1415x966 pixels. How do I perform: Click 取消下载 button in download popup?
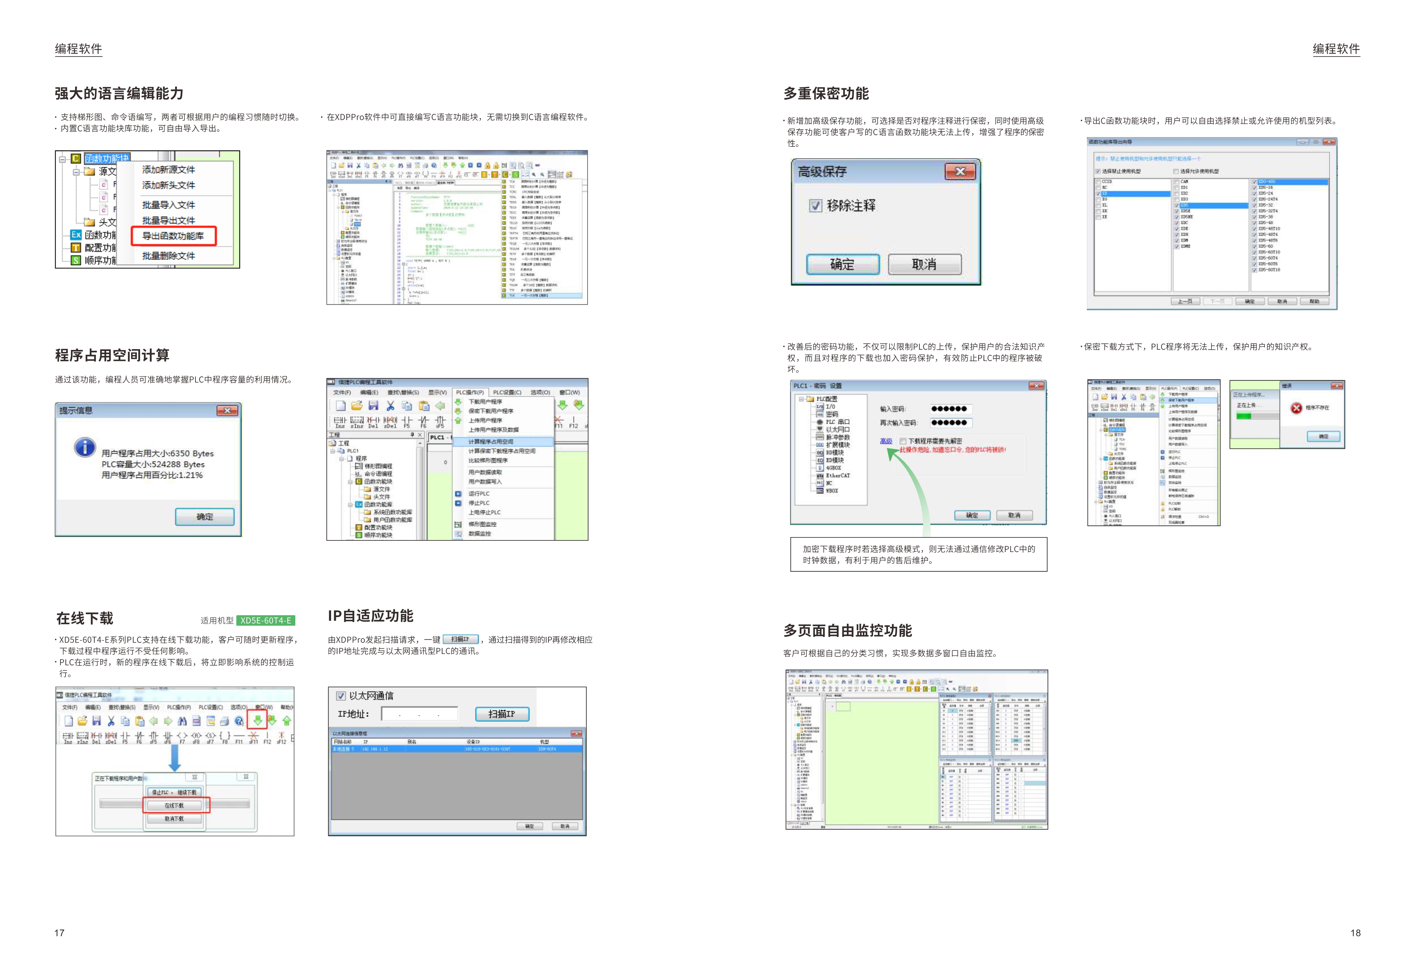174,819
